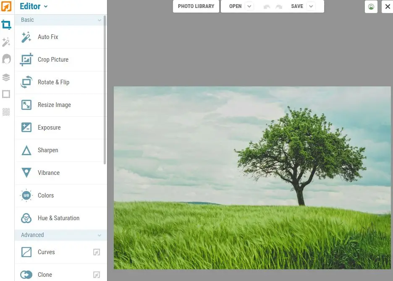Viewport: 393px width, 281px height.
Task: Switch to Effects wand sidebar tab
Action: [x=6, y=42]
